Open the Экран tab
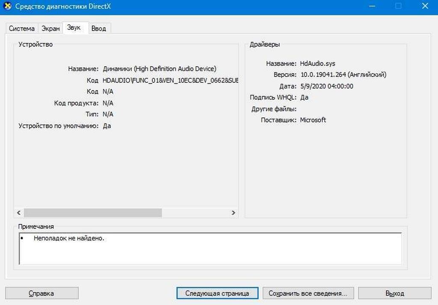The height and width of the screenshot is (305, 438). (50, 29)
